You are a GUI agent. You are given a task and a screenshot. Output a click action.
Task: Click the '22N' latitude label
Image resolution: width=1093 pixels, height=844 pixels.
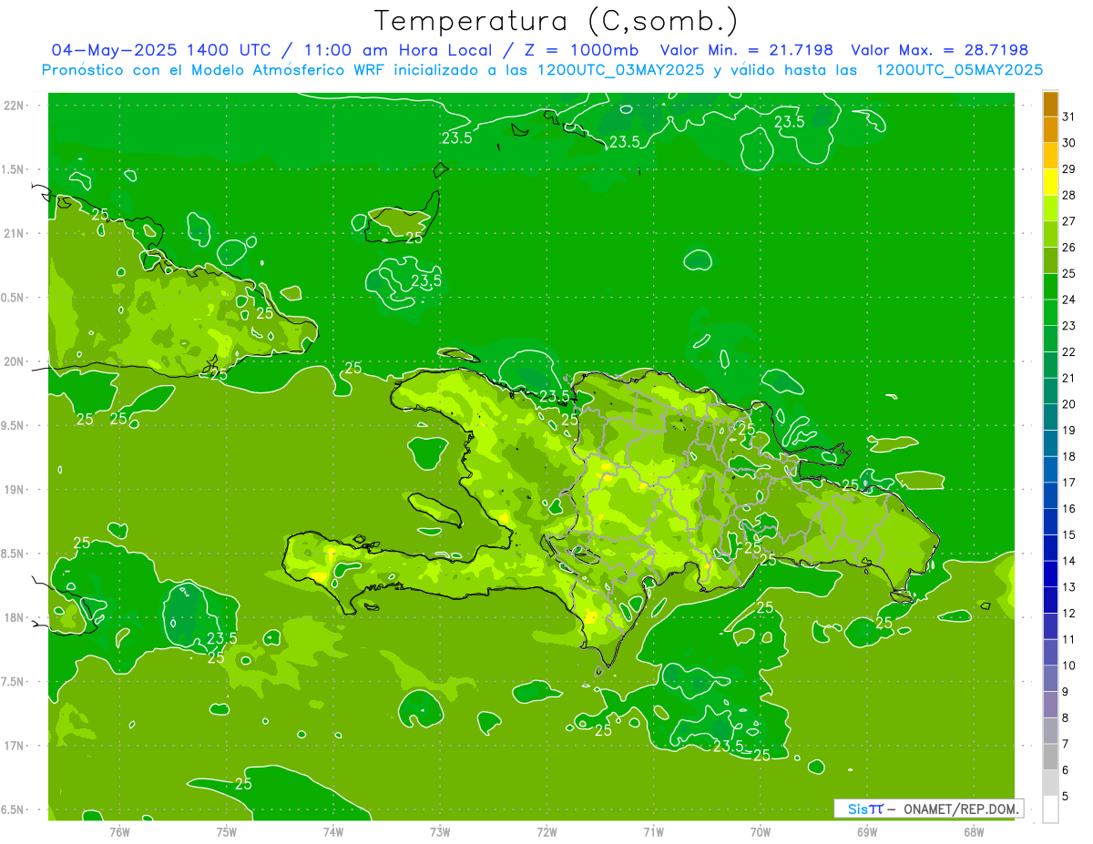14,105
